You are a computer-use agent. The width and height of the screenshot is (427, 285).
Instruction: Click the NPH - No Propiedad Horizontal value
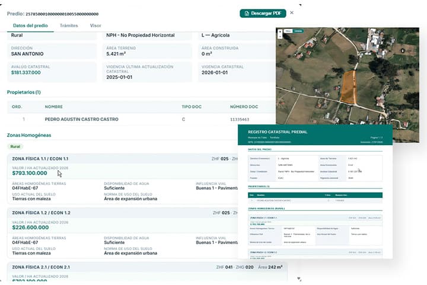tap(140, 35)
